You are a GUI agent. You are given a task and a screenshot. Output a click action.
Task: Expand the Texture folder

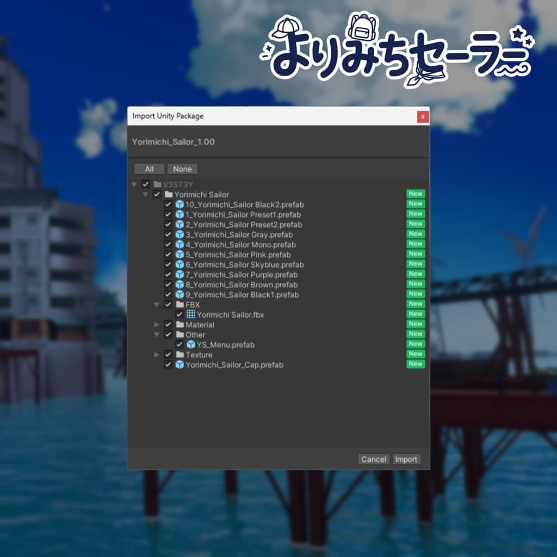[157, 355]
